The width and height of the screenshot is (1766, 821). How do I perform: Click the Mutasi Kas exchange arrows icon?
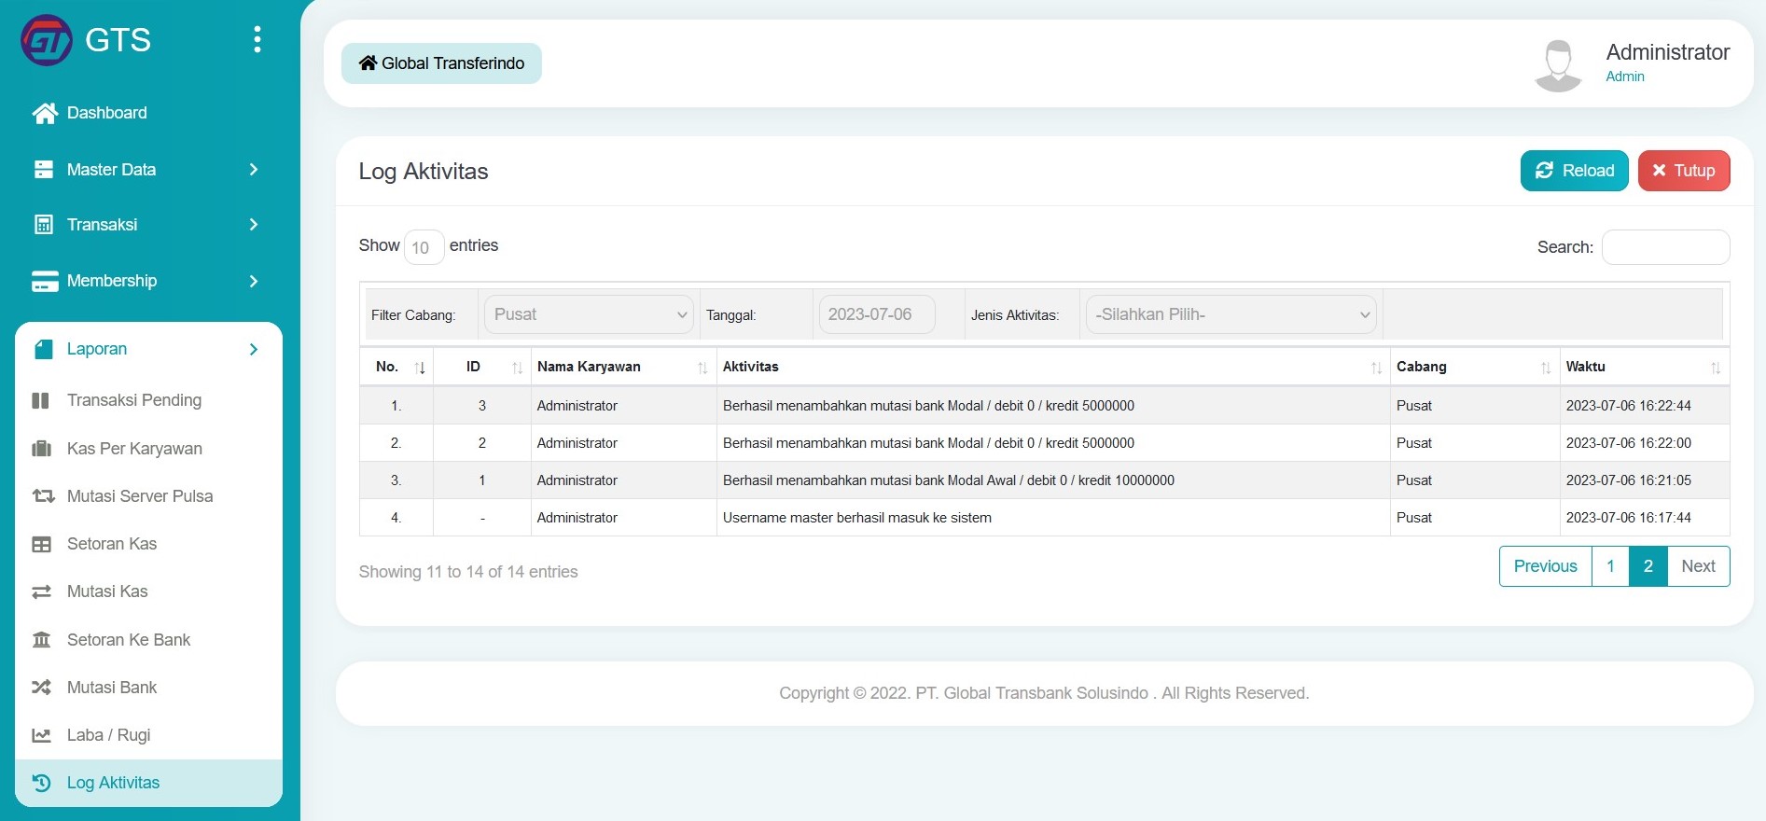(41, 591)
